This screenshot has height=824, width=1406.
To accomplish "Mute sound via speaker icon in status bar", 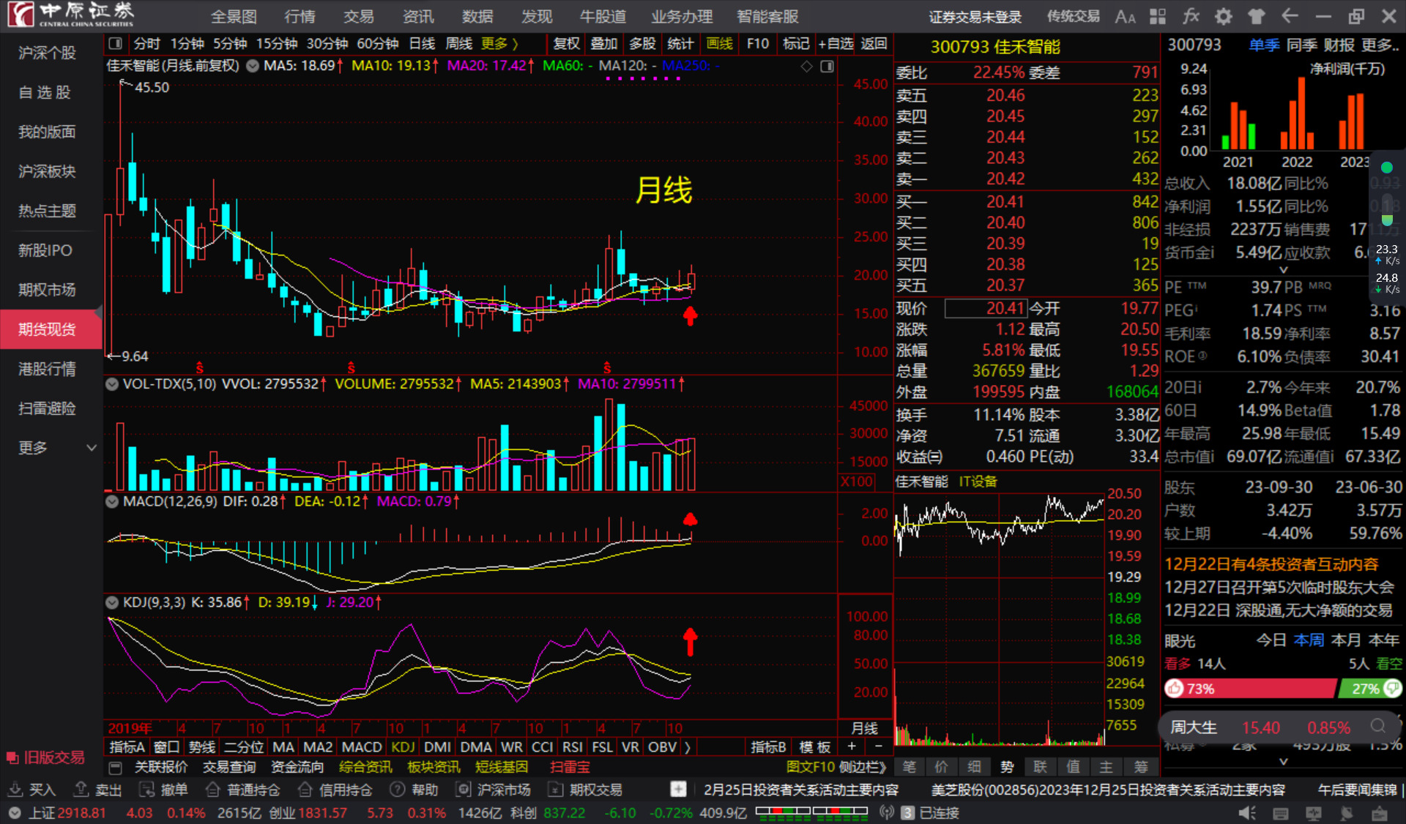I will (x=1246, y=813).
